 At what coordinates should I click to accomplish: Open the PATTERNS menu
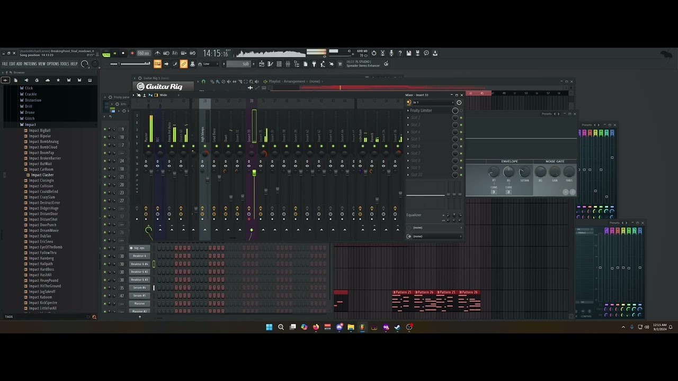pyautogui.click(x=30, y=64)
